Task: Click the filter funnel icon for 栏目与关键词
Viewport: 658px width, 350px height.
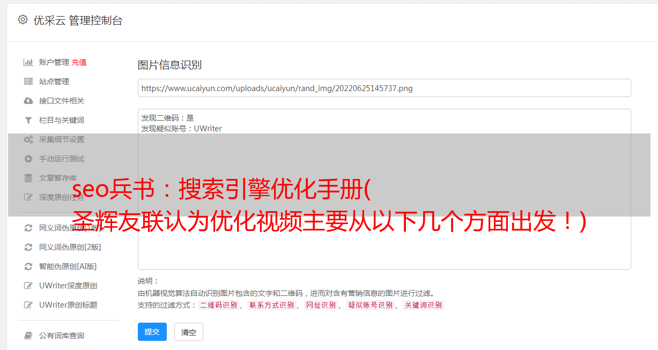Action: click(28, 120)
